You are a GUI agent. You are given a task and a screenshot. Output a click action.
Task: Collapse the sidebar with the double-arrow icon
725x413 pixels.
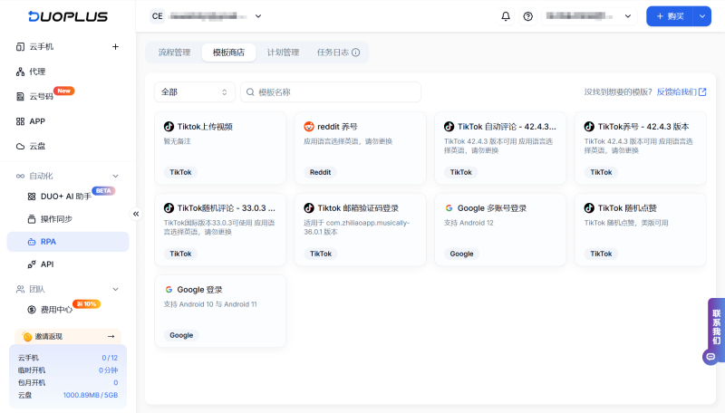(137, 214)
